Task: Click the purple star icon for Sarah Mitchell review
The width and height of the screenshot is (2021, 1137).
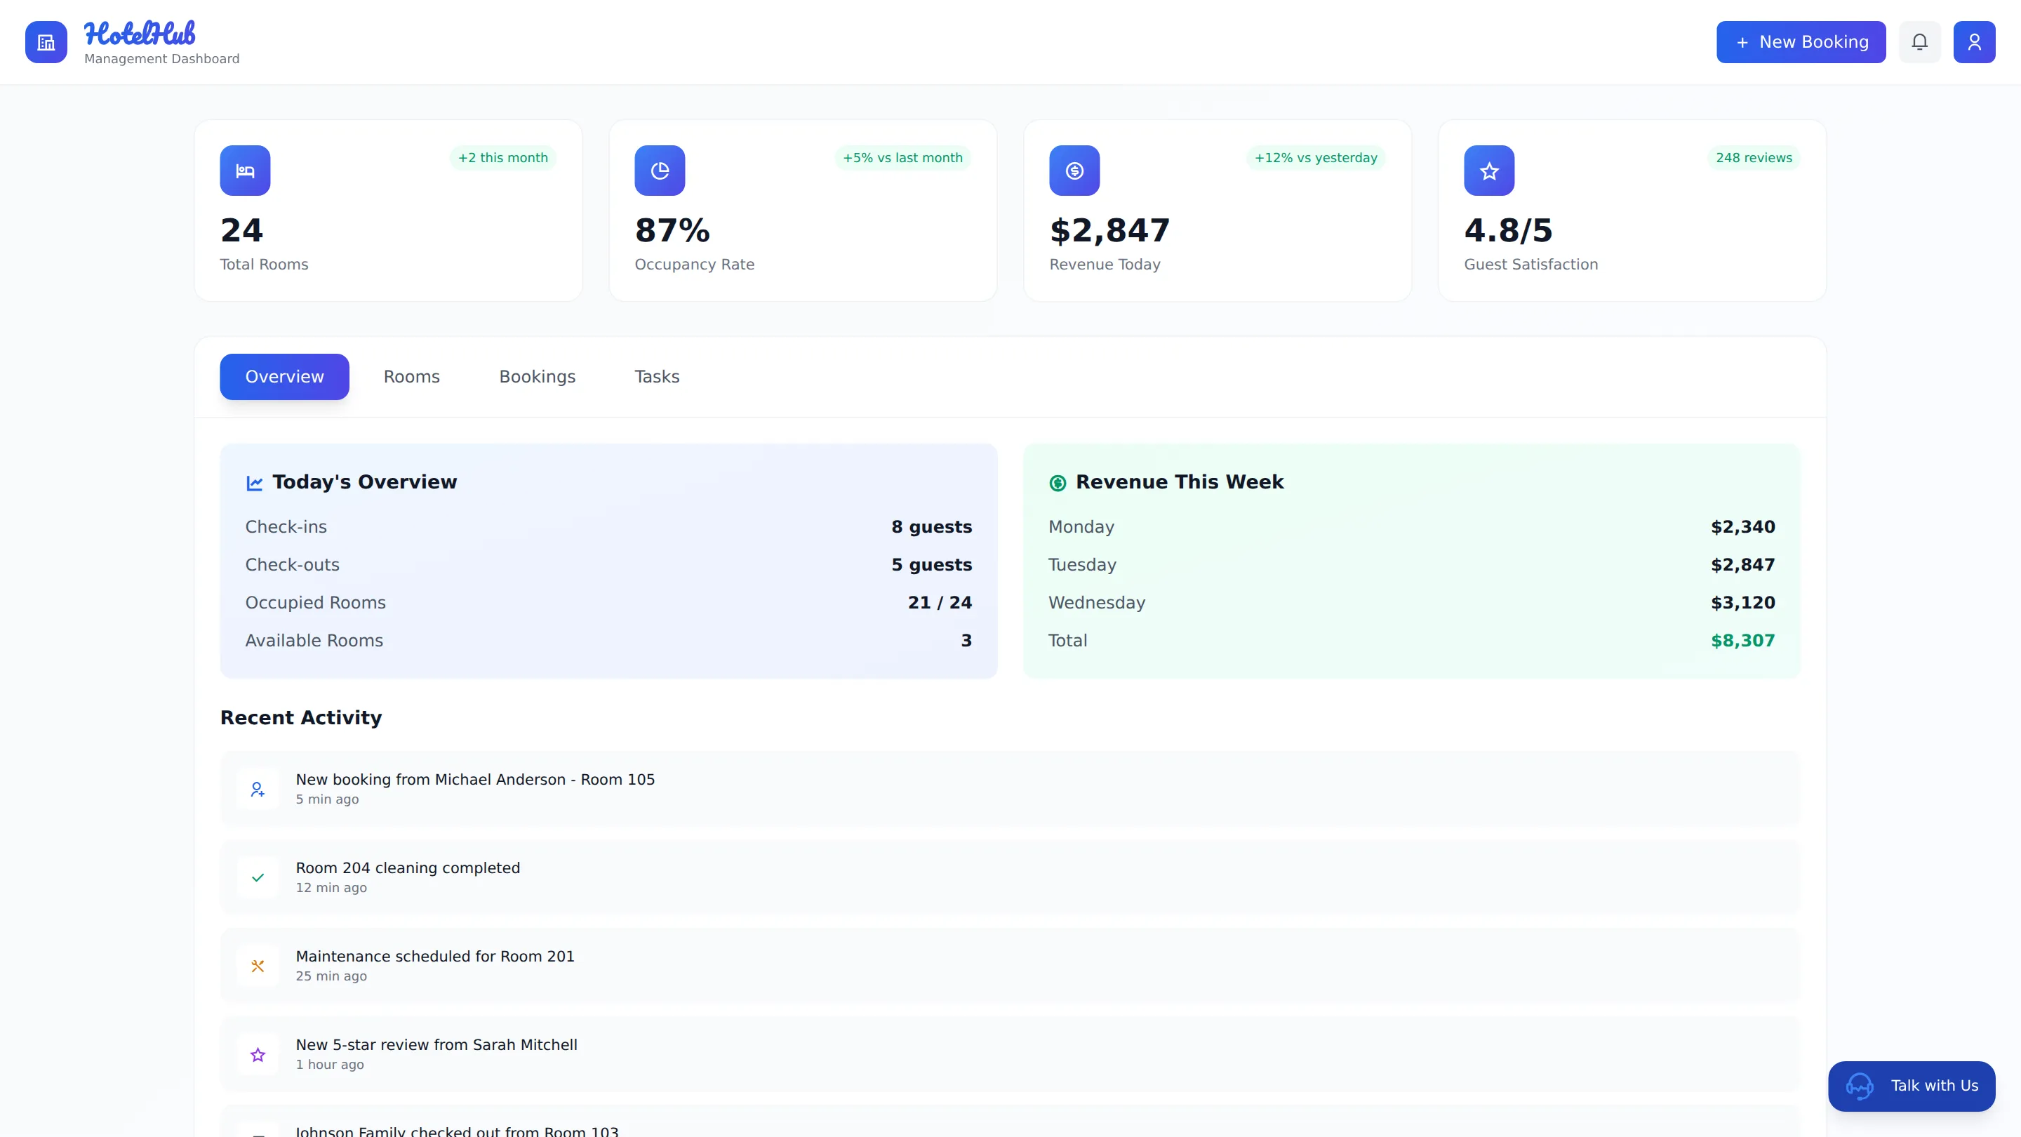Action: click(258, 1055)
